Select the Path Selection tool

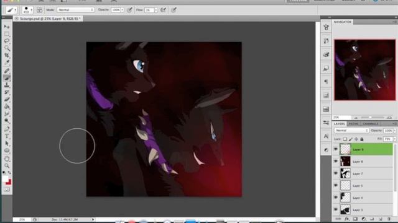coord(7,143)
